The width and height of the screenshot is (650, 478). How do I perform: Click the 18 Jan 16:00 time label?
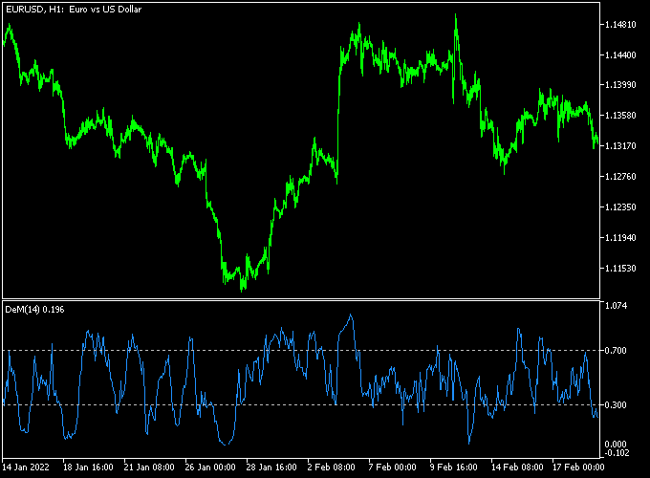(x=88, y=467)
